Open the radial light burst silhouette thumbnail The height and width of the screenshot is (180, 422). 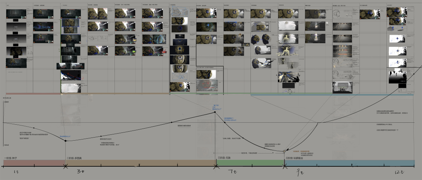(288, 77)
